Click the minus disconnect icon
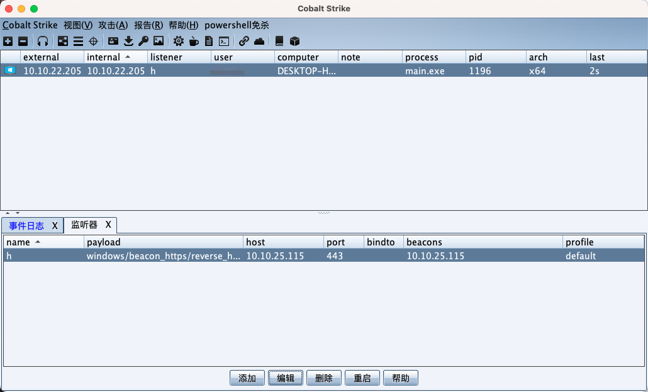 23,41
